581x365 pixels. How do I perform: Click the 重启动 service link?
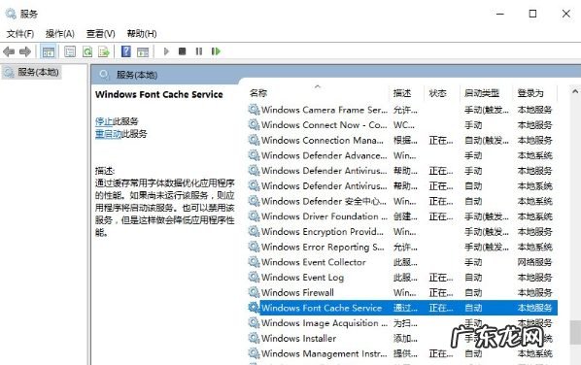108,134
